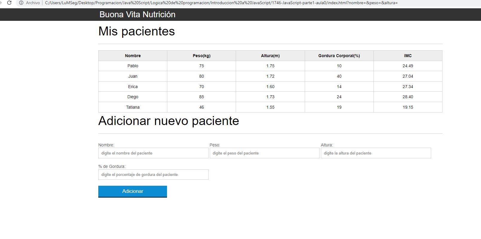Click Pablo's weight value 75
This screenshot has height=239, width=481.
pos(202,66)
